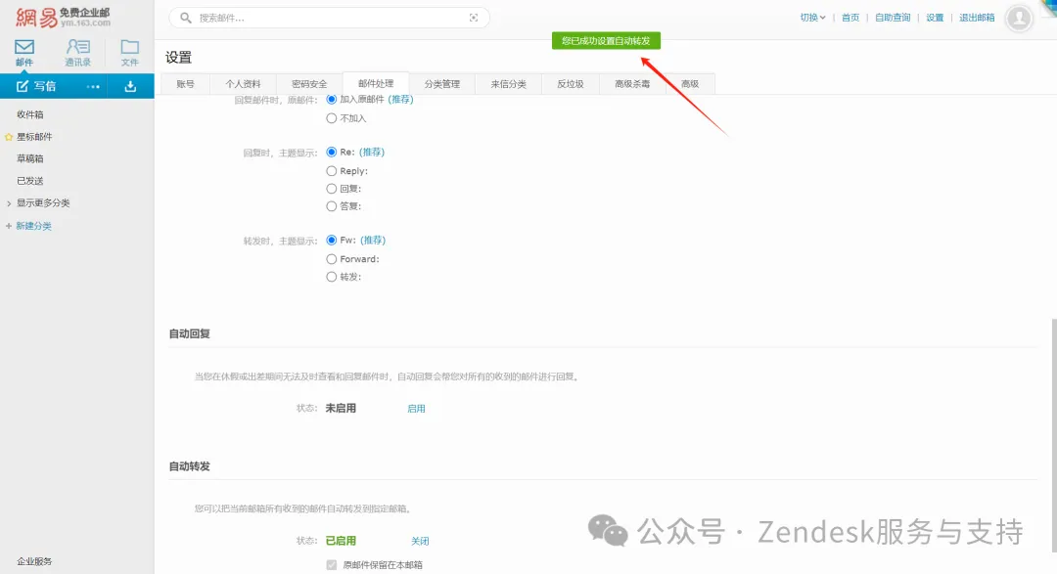Toggle 原邮件保留在本邮箱 checkbox
This screenshot has width=1057, height=574.
pos(332,565)
